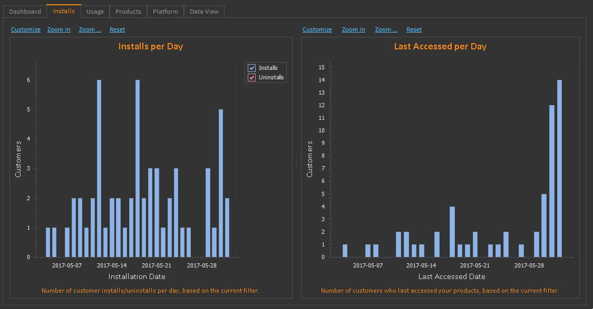Click 'Zoom ...' link above Installs per Day chart
Screen dimensions: 593x309
[90, 29]
